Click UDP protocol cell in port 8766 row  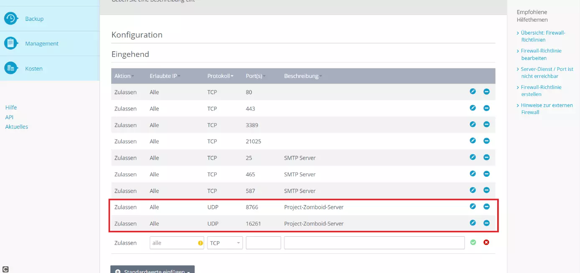[x=213, y=207]
